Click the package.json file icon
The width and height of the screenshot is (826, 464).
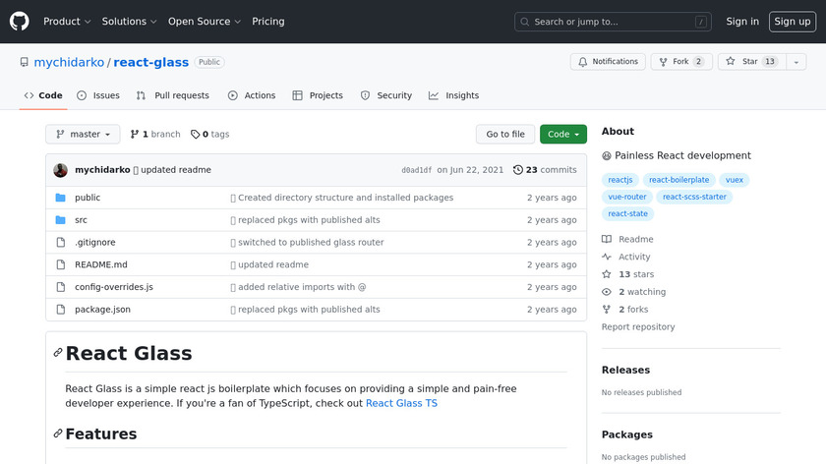pyautogui.click(x=60, y=310)
